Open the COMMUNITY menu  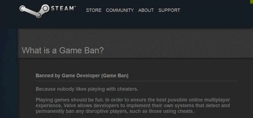click(x=120, y=10)
